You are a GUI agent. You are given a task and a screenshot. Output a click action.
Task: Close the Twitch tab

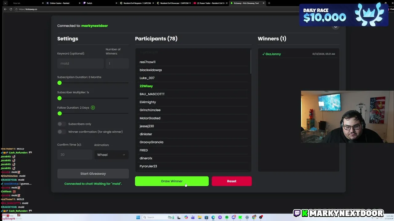click(x=116, y=3)
